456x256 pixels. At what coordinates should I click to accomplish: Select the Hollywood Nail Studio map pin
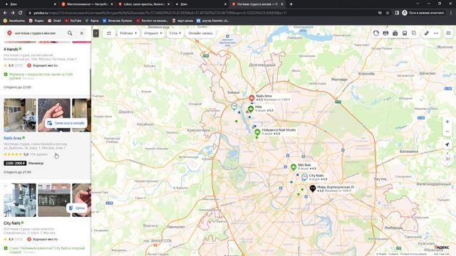click(x=257, y=132)
